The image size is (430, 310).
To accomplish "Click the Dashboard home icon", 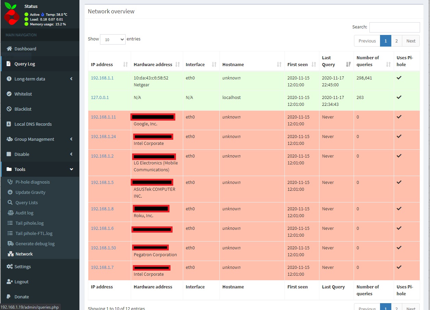I will pyautogui.click(x=9, y=49).
